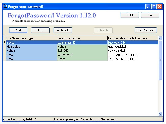Open the Edit entry dialog
Image resolution: width=166 pixels, height=124 pixels.
coord(40,30)
